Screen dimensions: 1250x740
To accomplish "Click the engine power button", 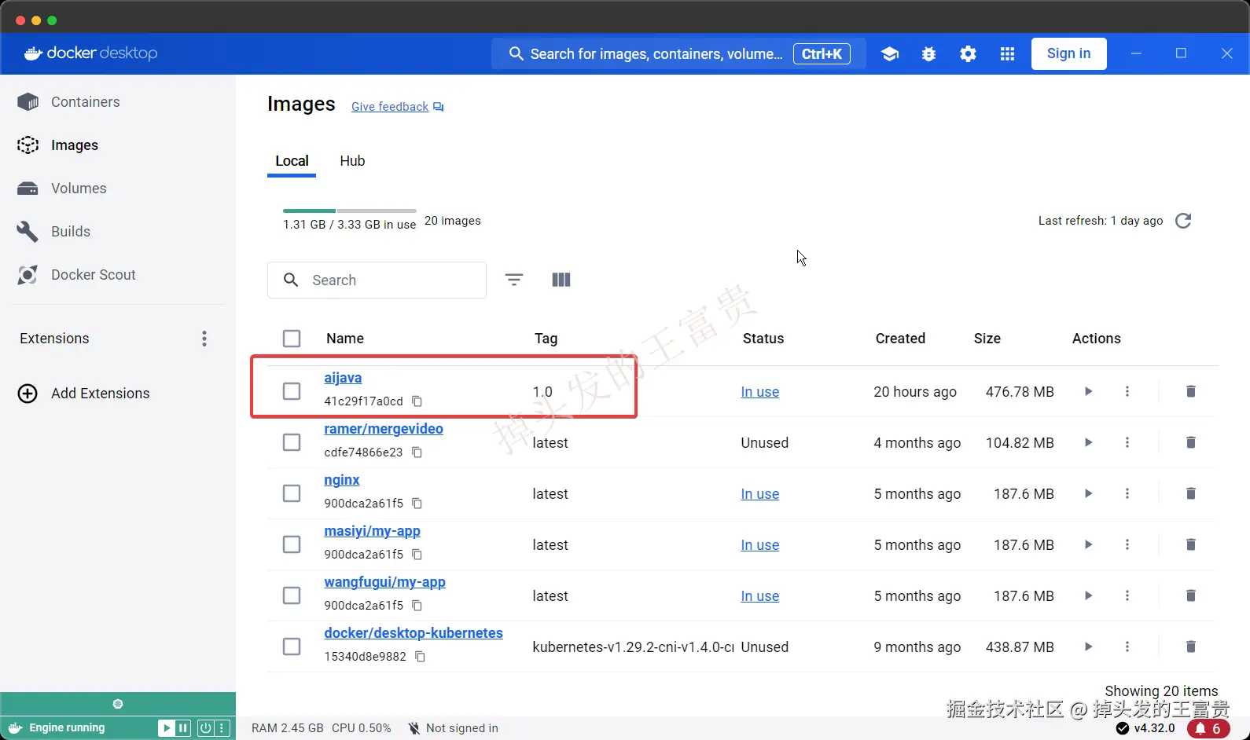I will (204, 728).
